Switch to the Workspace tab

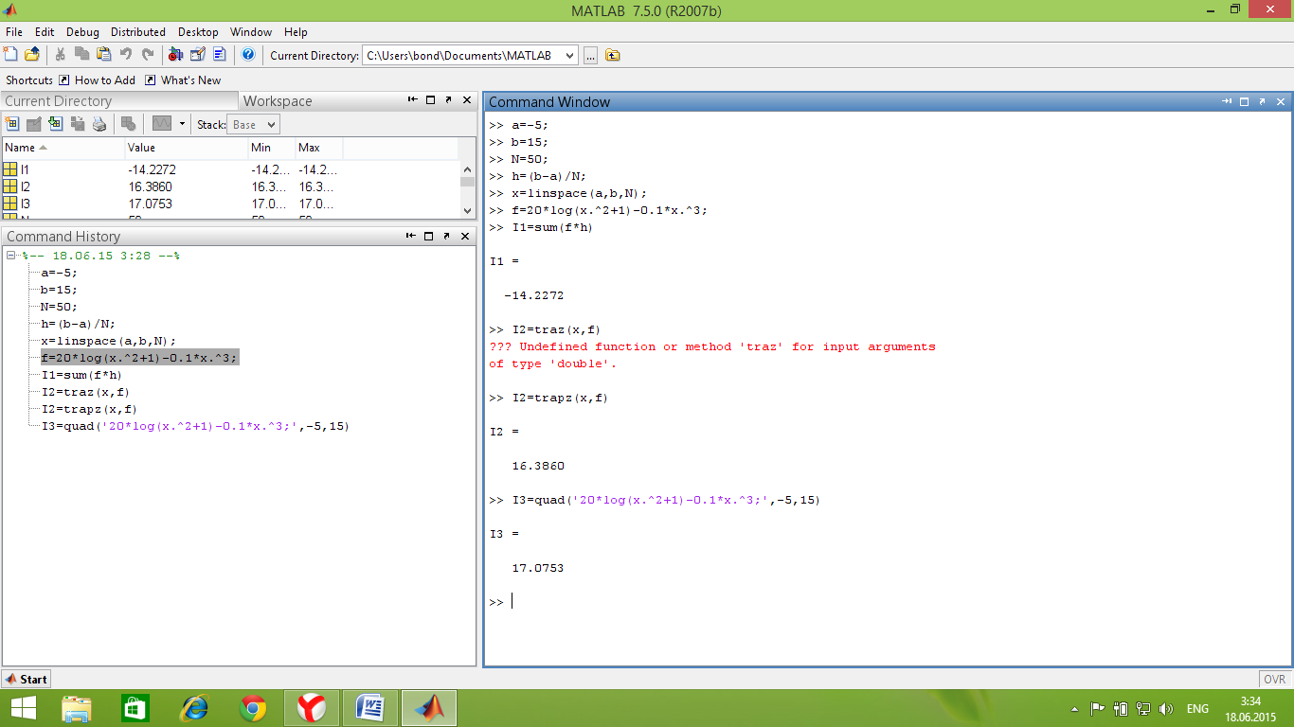point(278,101)
